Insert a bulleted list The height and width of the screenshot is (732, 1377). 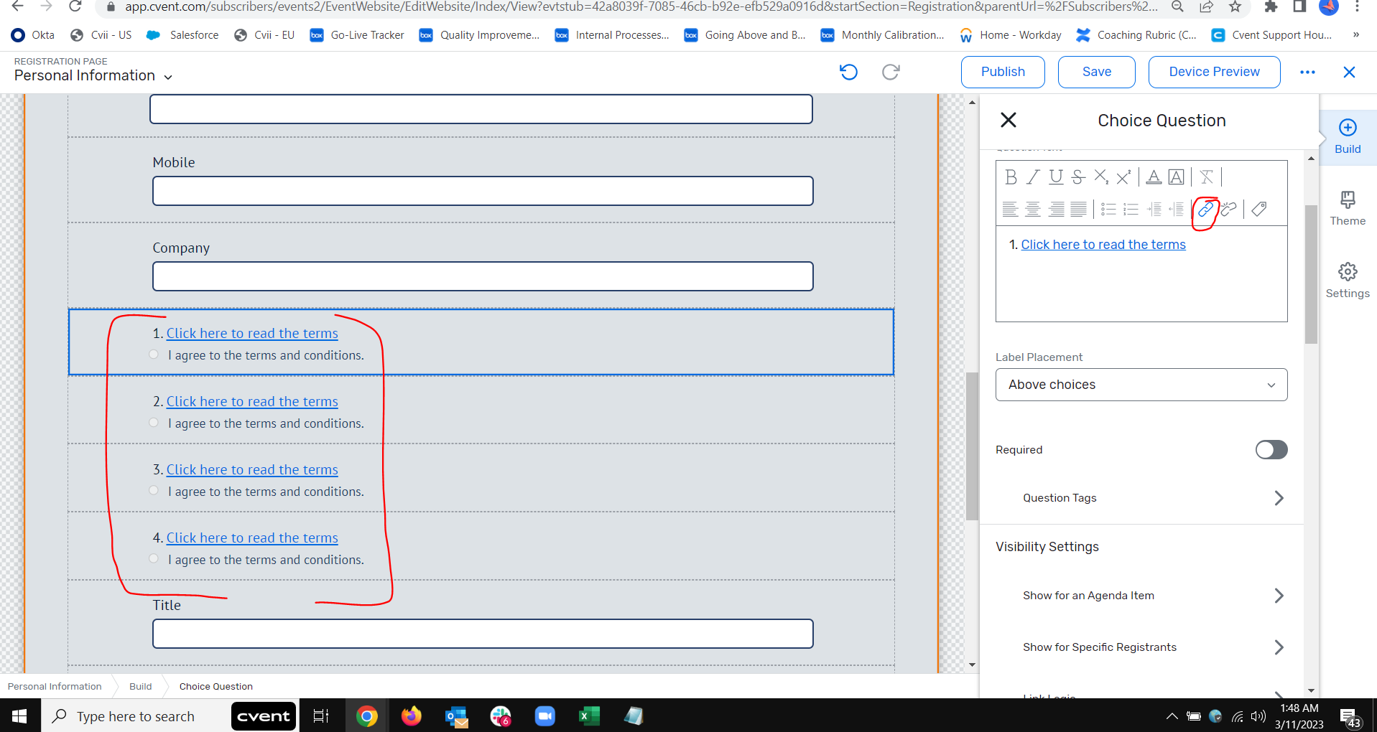coord(1108,210)
